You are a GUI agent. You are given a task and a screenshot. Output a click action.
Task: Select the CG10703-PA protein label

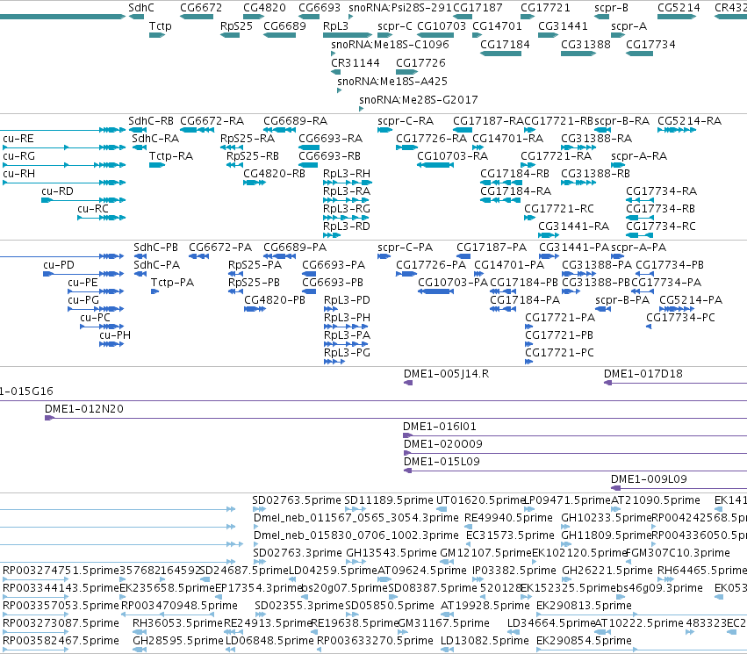453,283
